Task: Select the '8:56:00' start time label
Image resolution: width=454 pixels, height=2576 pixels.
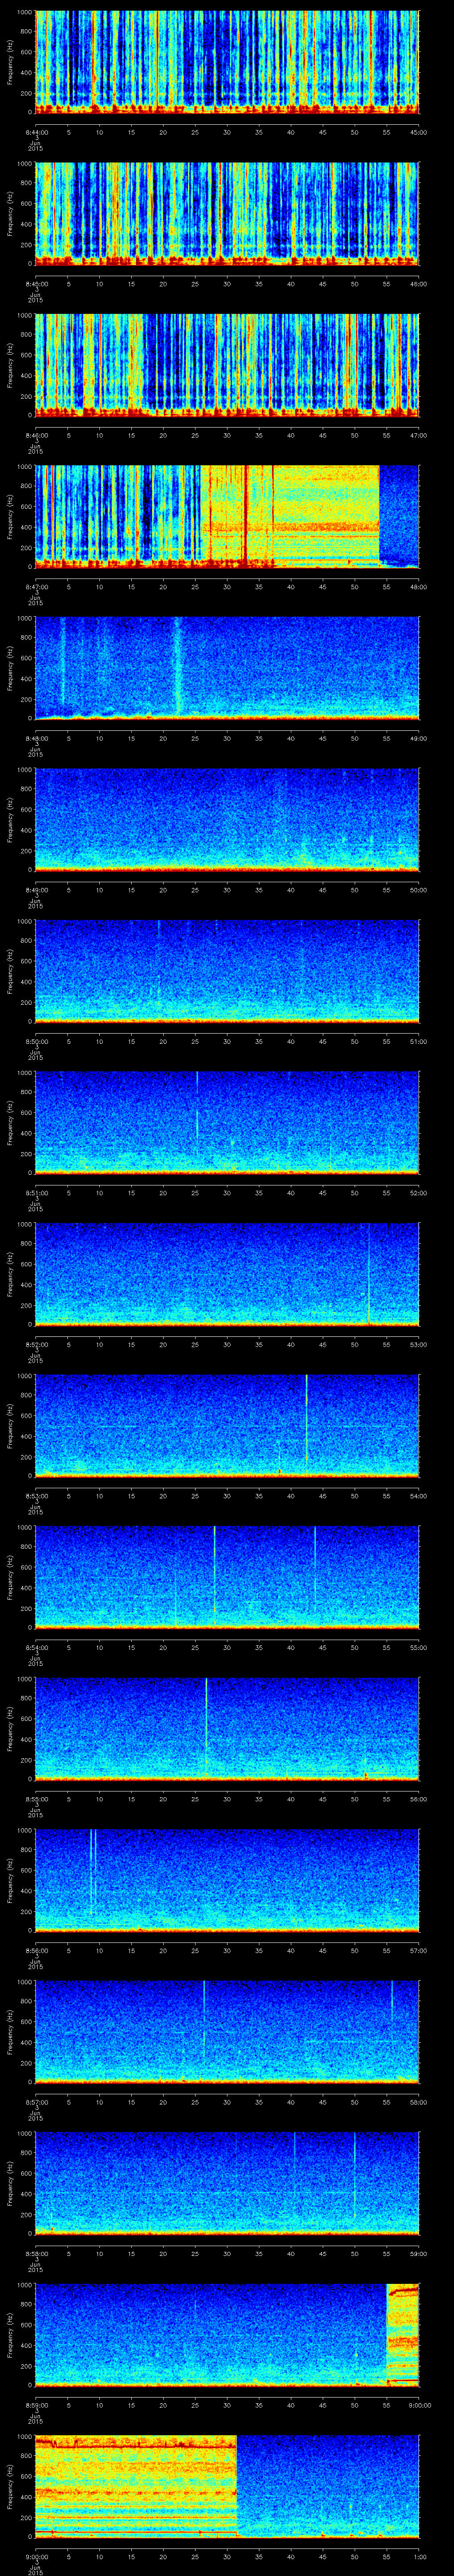Action: tap(36, 1950)
